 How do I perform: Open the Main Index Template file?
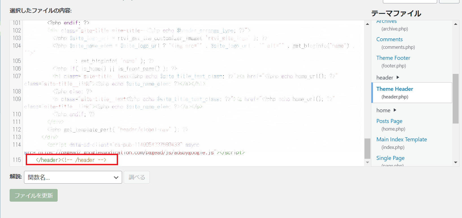(x=402, y=139)
